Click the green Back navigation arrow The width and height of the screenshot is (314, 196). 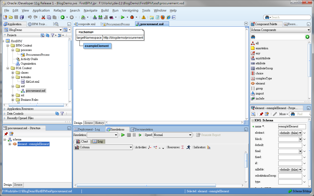62,17
